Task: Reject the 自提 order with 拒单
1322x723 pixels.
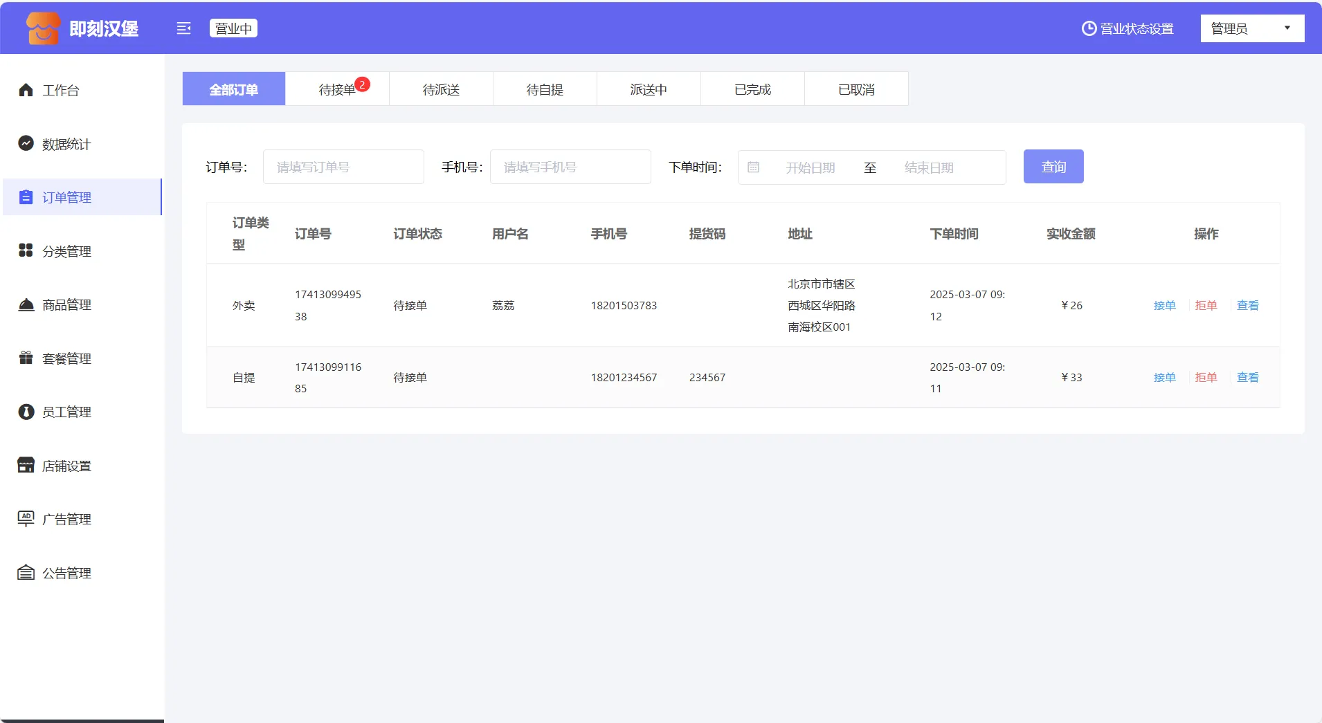Action: click(x=1206, y=377)
